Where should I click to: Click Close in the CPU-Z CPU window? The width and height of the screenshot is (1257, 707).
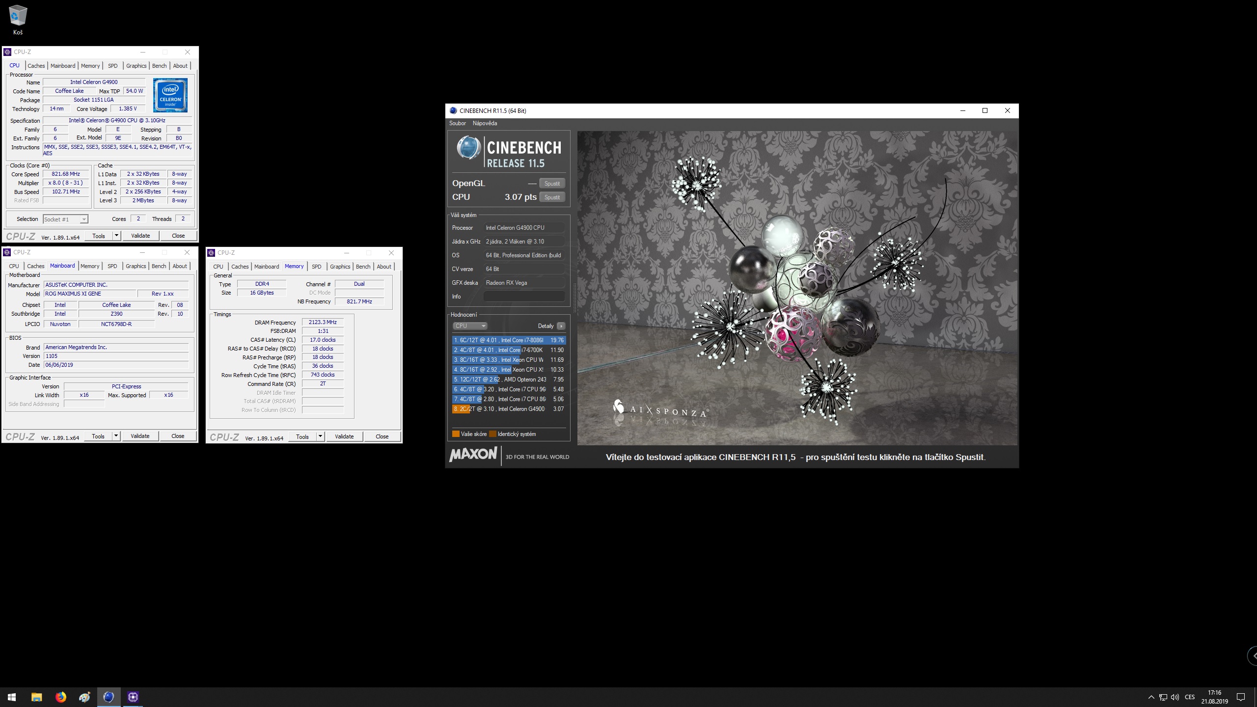tap(178, 236)
